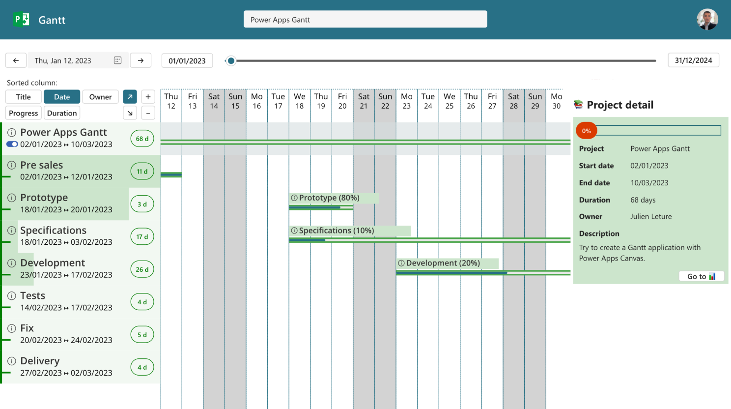This screenshot has height=409, width=731.
Task: Open the calendar picker icon in the date field
Action: (x=117, y=60)
